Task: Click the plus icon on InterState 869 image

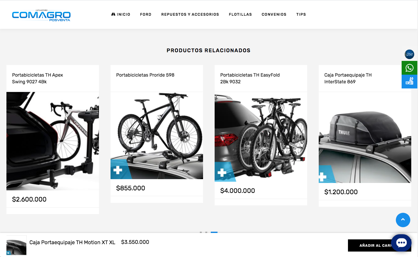Action: click(x=323, y=177)
